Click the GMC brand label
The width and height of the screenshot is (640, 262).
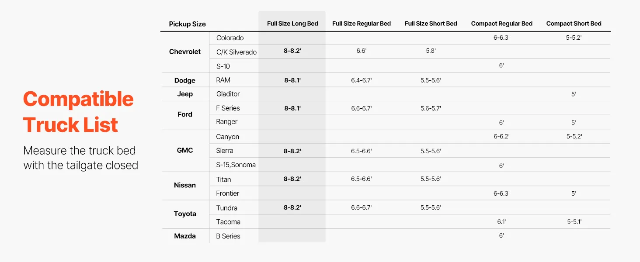click(x=185, y=150)
